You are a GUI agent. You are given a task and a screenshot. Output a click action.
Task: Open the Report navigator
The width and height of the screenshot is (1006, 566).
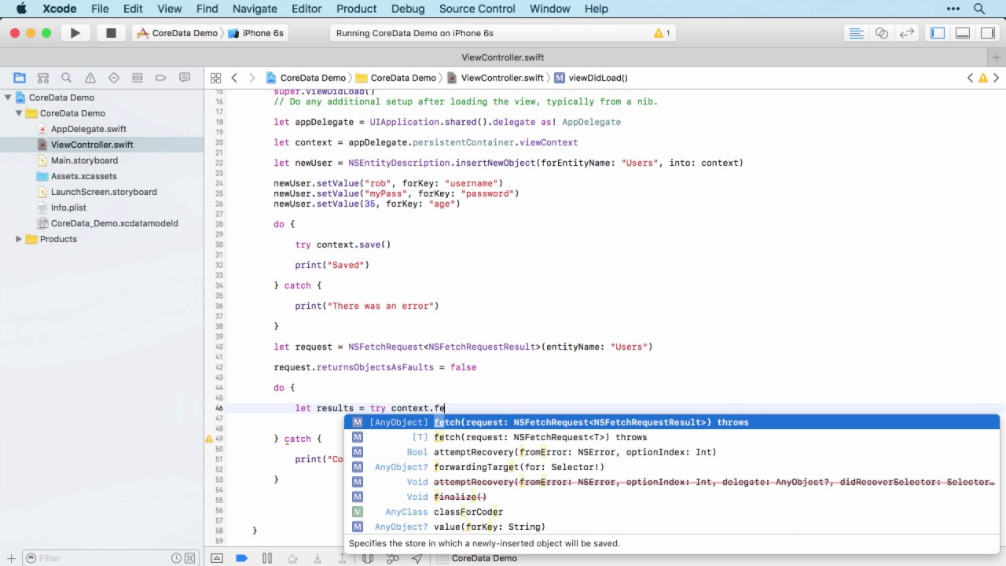point(185,78)
